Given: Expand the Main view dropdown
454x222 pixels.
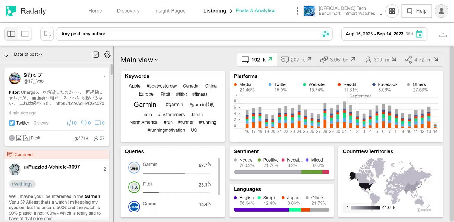Looking at the screenshot, I should pos(139,60).
